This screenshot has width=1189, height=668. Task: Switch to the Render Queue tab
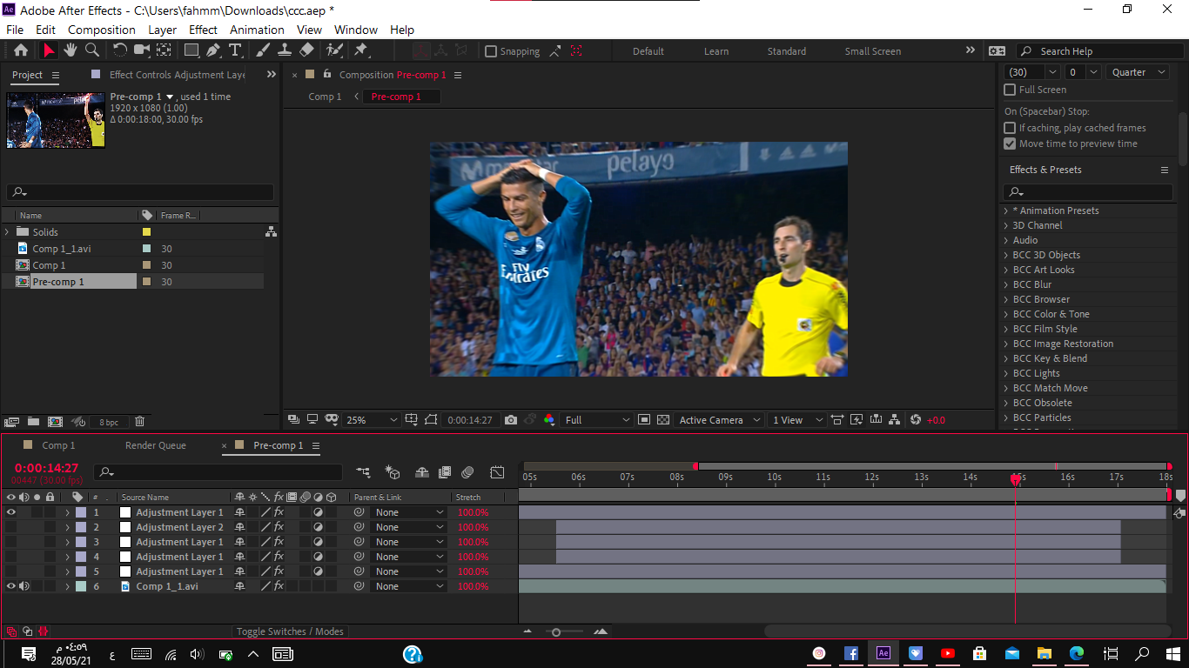coord(156,445)
